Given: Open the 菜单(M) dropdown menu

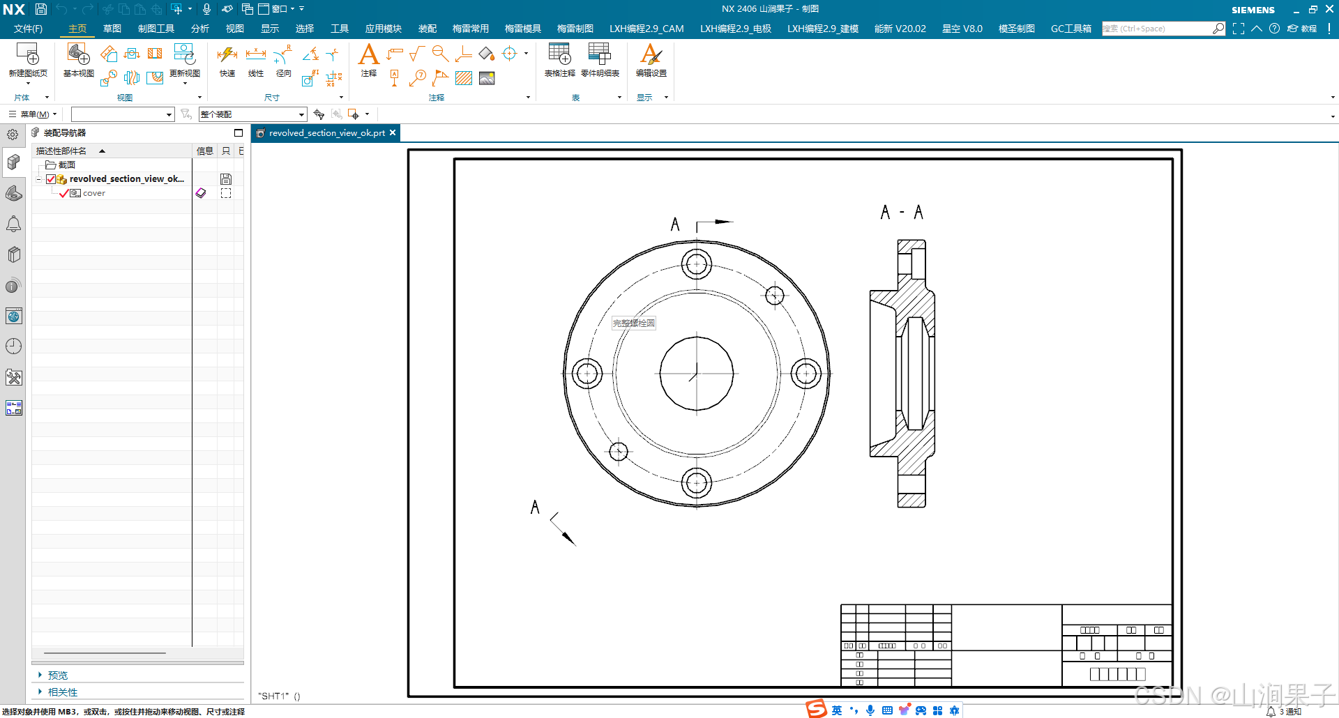Looking at the screenshot, I should (x=33, y=114).
